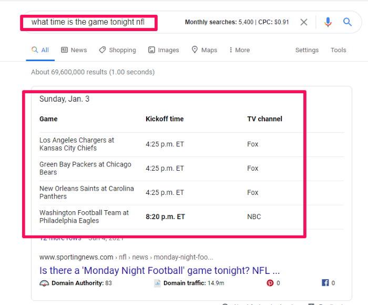This screenshot has width=368, height=305.
Task: Start voice search with the microphone icon
Action: click(x=328, y=22)
